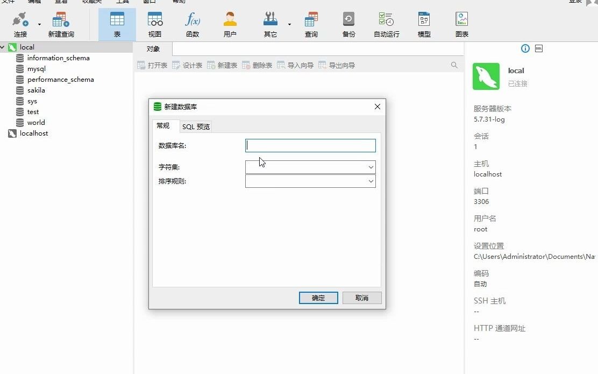Open the View (视图) objects icon
This screenshot has width=598, height=374.
tap(155, 24)
